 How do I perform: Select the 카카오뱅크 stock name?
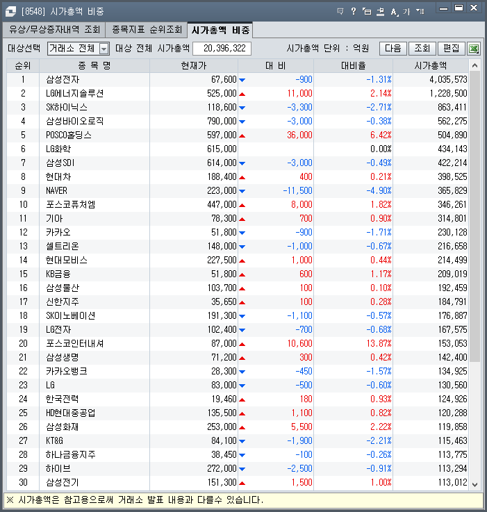66,371
